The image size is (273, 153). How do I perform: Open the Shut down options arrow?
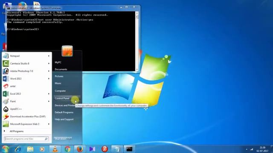70,139
